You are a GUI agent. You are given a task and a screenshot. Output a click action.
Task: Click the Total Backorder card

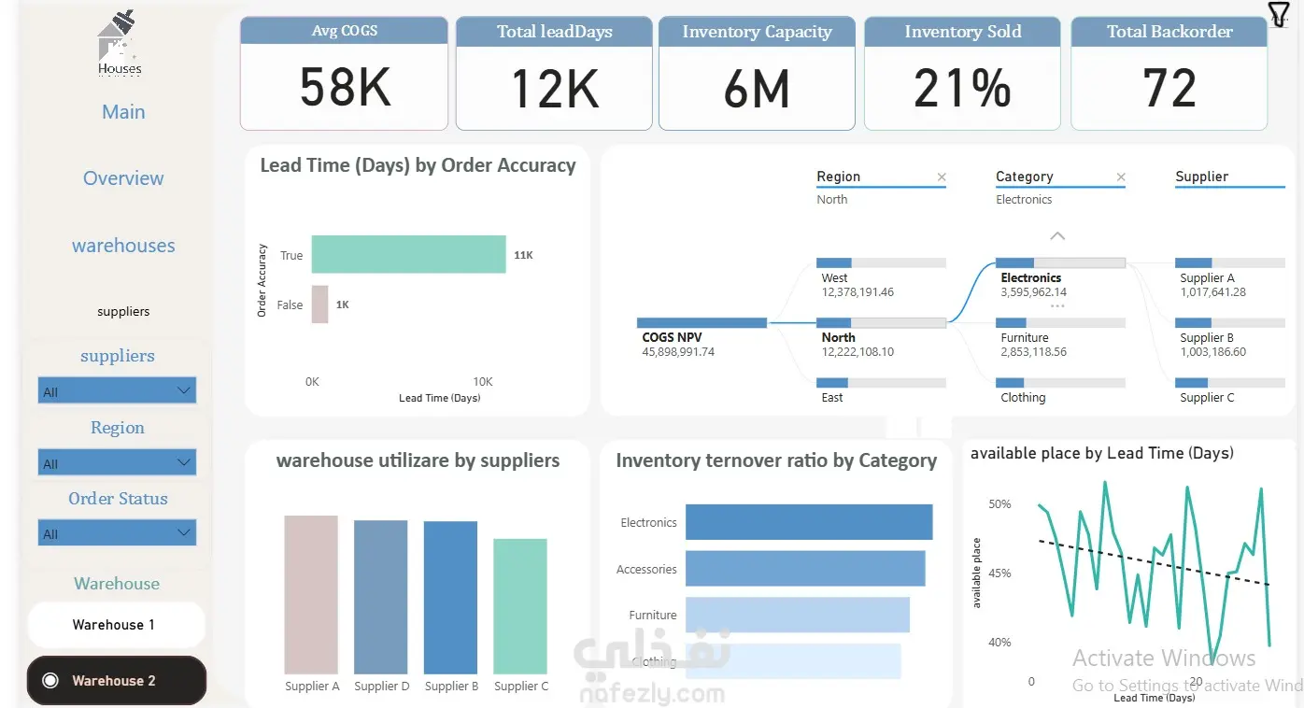1169,74
